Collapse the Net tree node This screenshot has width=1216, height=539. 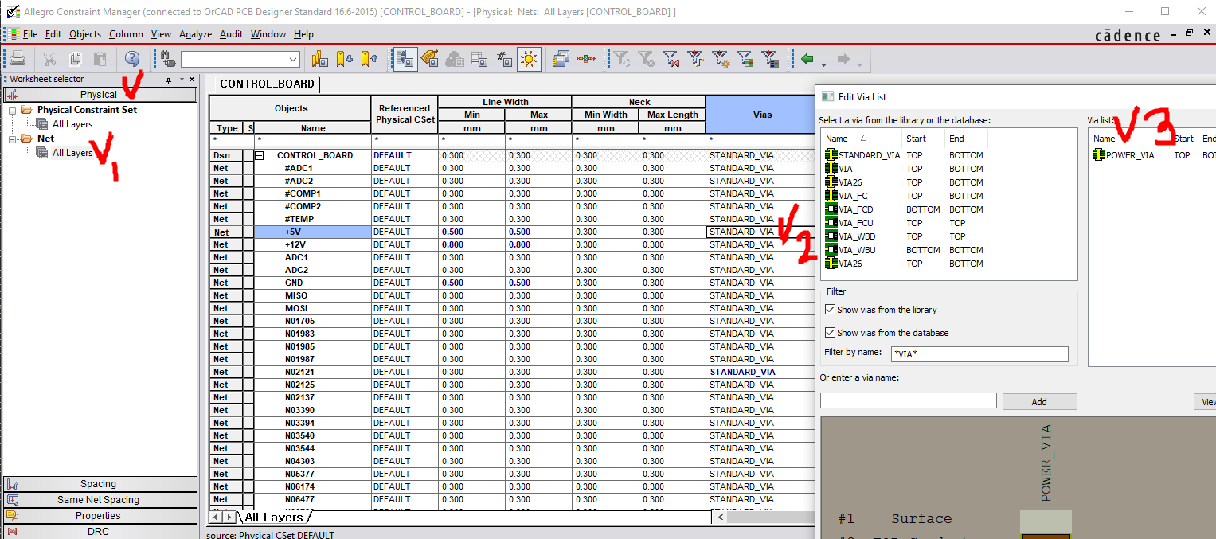(x=13, y=139)
